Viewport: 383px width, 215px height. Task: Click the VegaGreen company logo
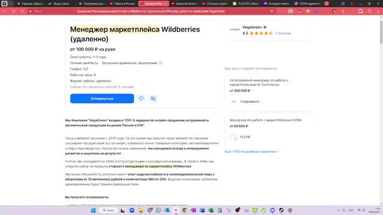point(235,29)
